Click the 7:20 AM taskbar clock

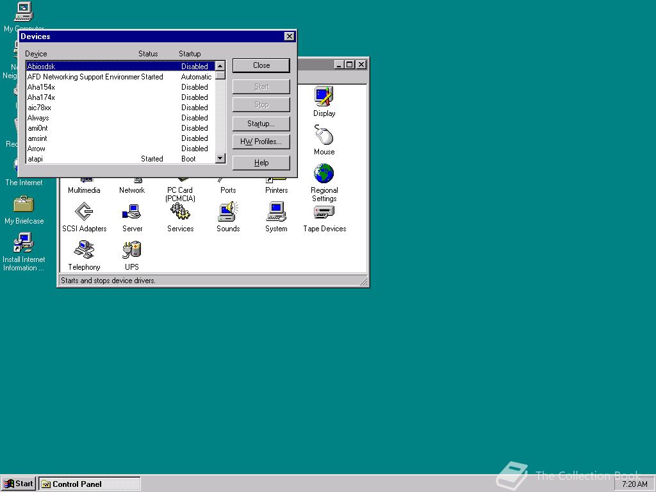[x=634, y=484]
